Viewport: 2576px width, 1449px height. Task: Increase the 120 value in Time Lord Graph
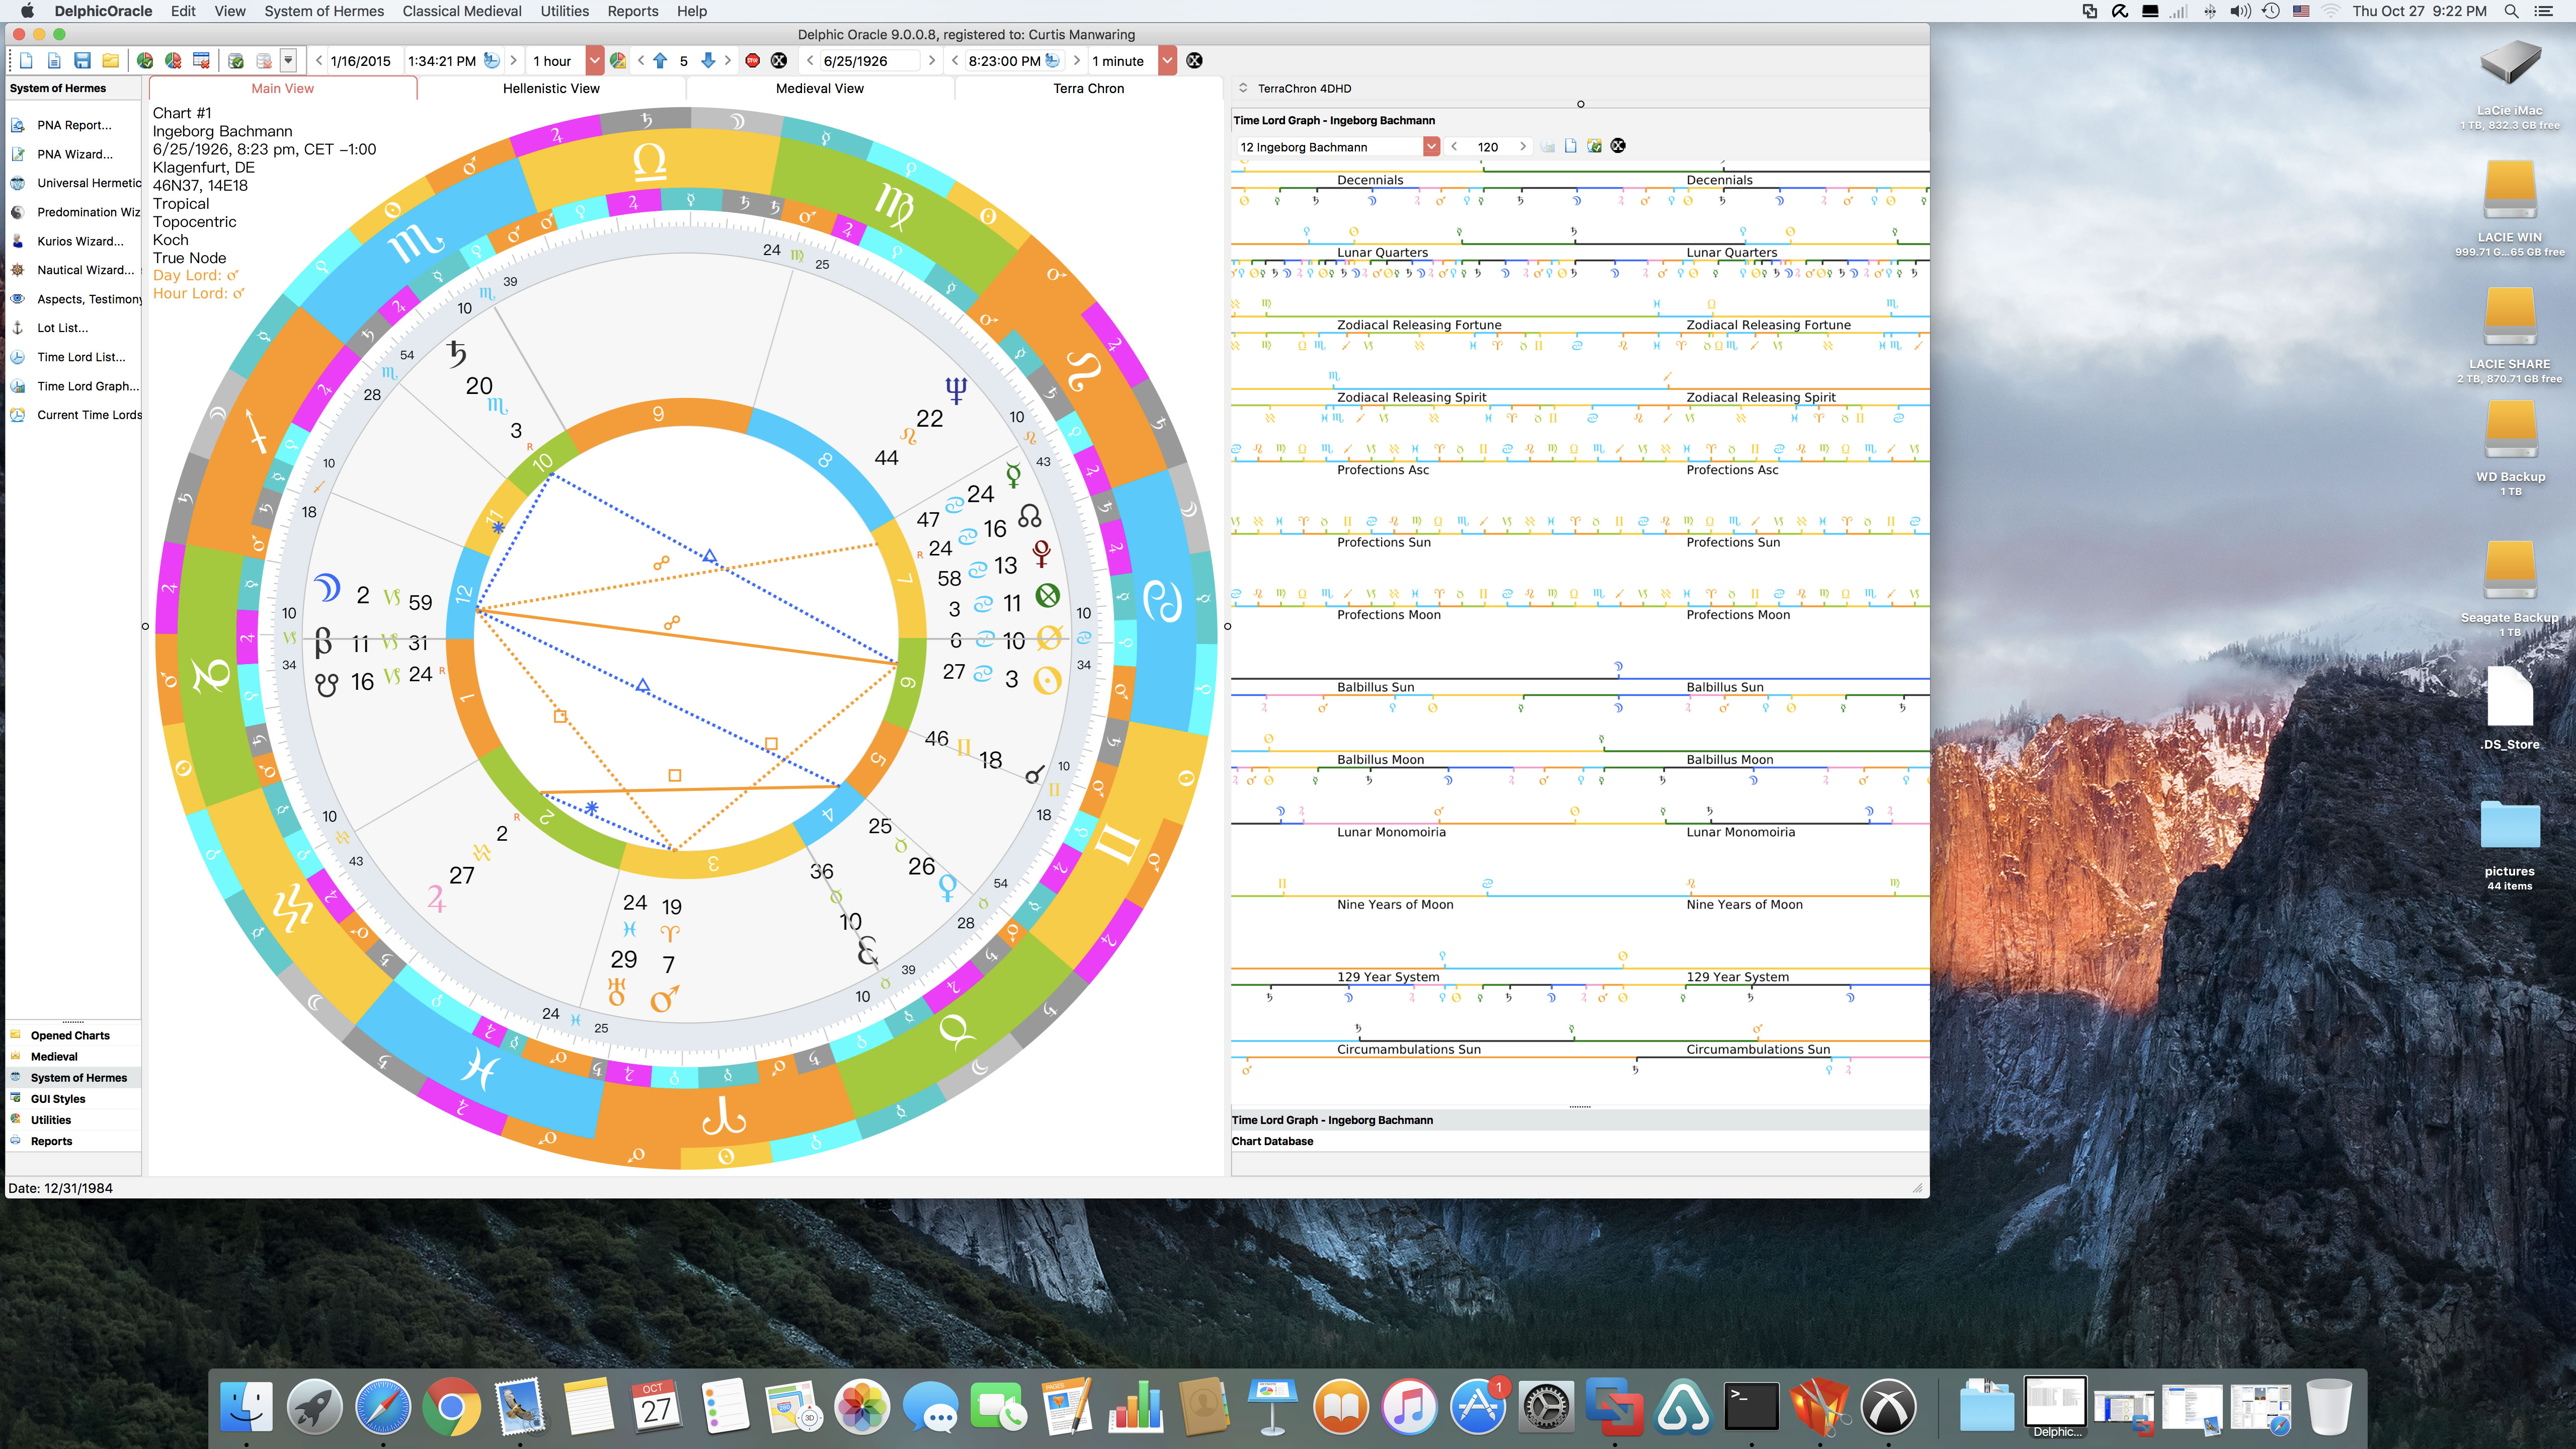[x=1523, y=147]
